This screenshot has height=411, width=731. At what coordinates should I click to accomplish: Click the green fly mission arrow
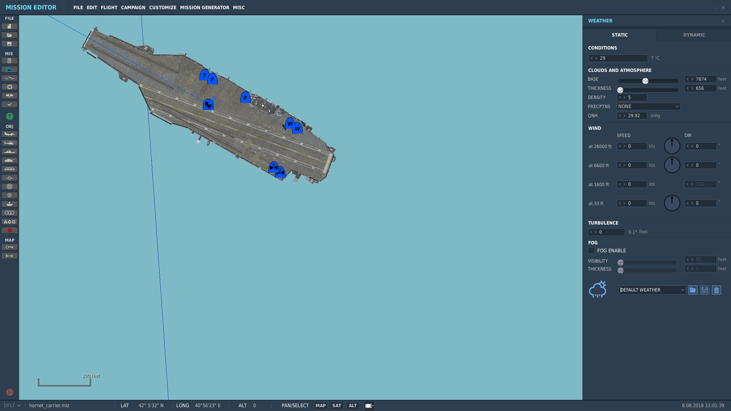(10, 116)
